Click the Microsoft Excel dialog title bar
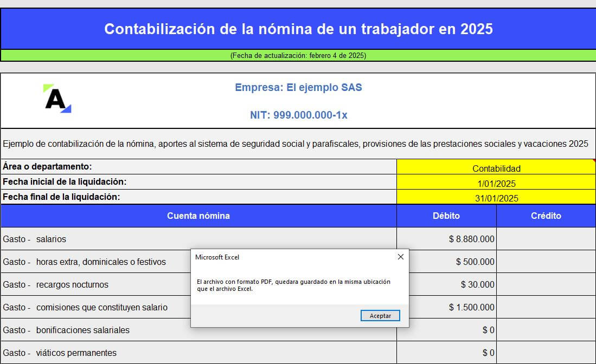 pos(293,257)
